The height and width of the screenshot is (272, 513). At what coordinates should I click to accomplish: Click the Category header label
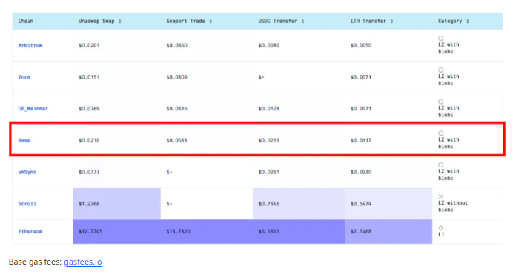pyautogui.click(x=450, y=21)
